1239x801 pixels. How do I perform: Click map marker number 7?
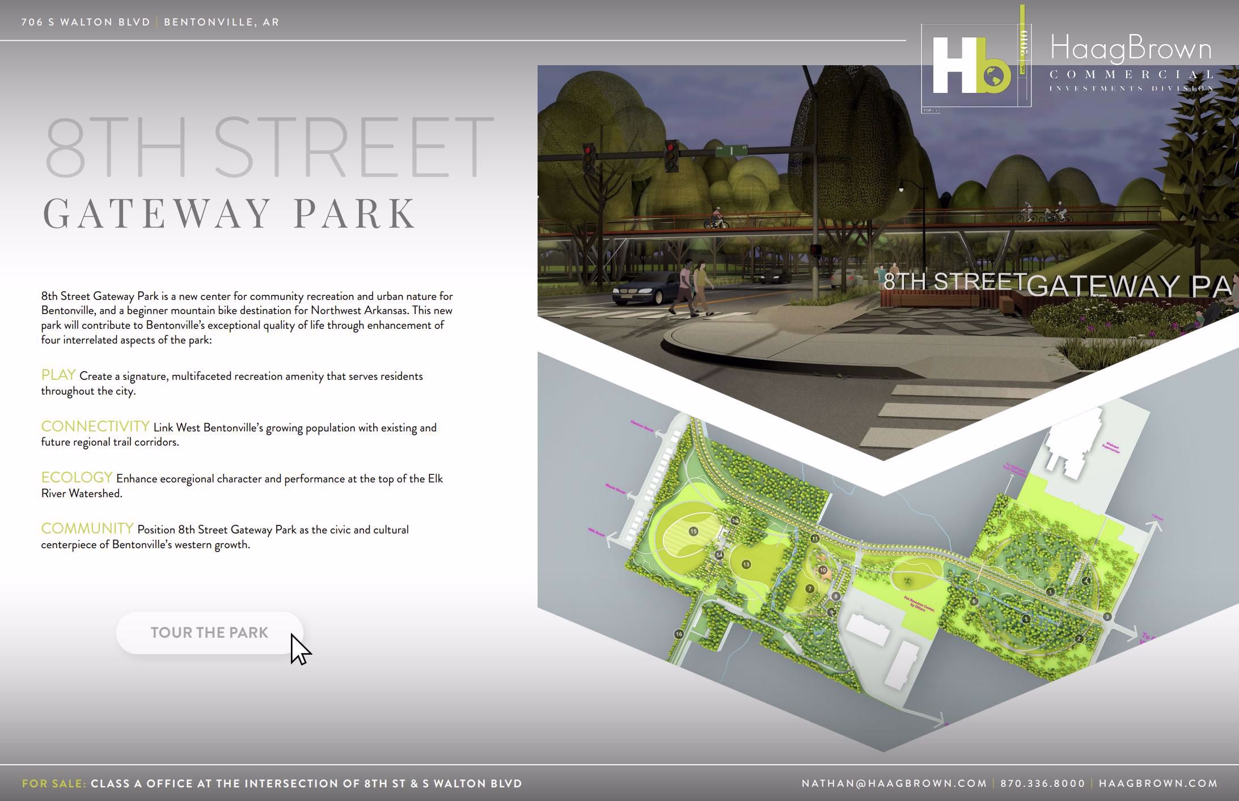tap(810, 588)
